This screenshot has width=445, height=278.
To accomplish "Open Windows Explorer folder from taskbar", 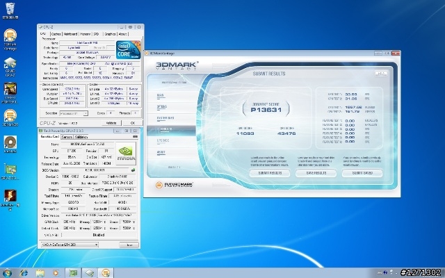I will click(x=40, y=273).
